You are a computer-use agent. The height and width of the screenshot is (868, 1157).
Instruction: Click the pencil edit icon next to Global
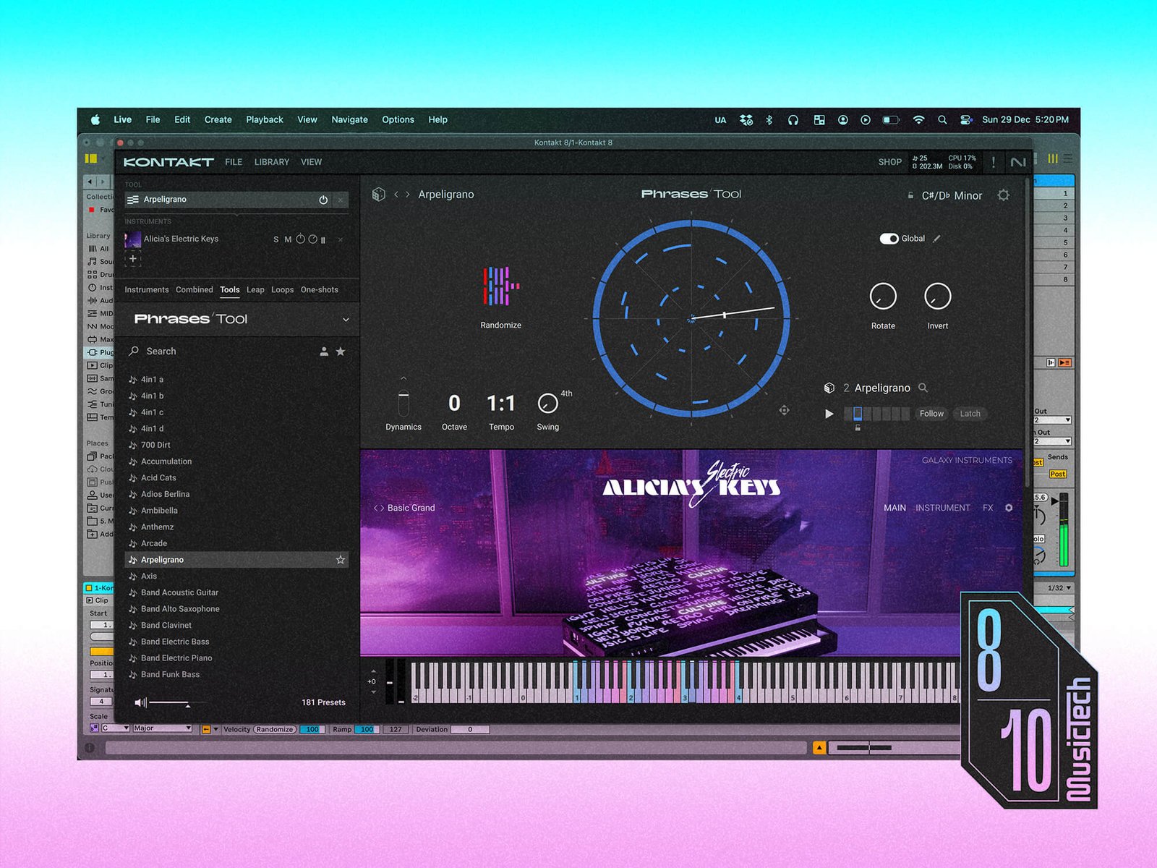click(937, 238)
